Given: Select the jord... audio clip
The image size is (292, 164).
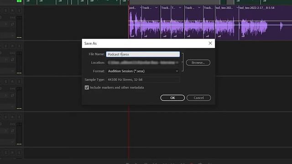Looking at the screenshot, I should coord(135,23).
